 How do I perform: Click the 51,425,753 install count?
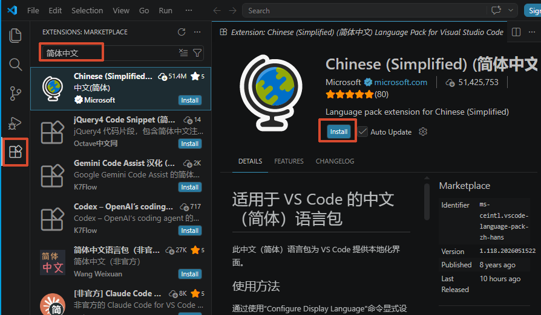click(478, 82)
